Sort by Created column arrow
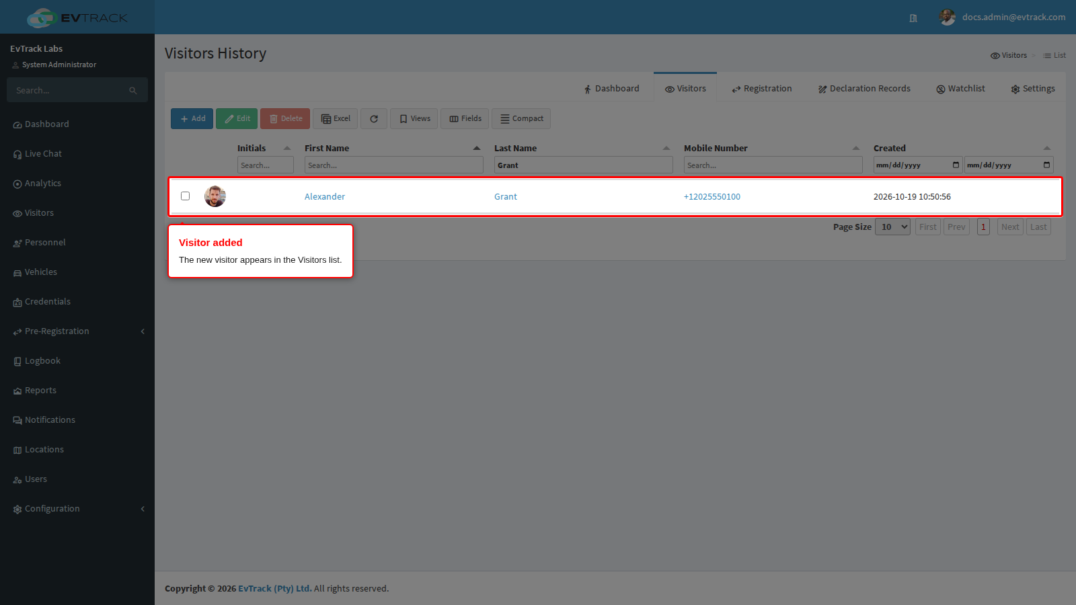This screenshot has height=605, width=1076. tap(1046, 148)
